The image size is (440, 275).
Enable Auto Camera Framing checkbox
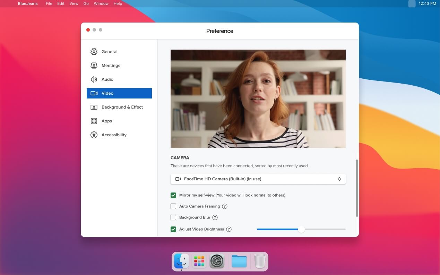click(x=173, y=206)
